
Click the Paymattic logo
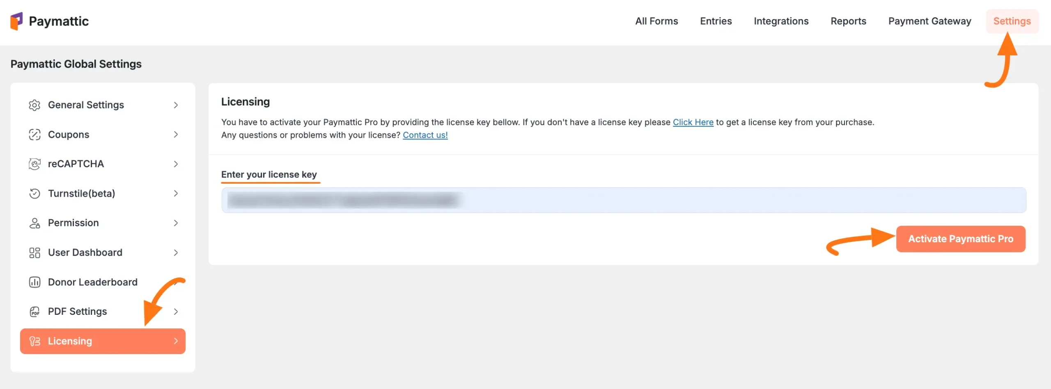pyautogui.click(x=49, y=21)
